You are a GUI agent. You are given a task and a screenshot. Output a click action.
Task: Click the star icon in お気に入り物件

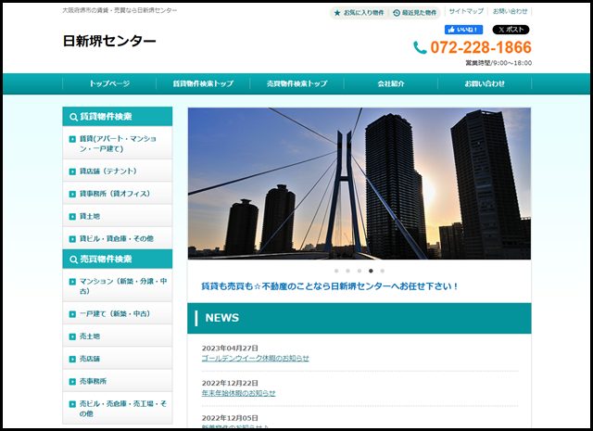(x=337, y=13)
